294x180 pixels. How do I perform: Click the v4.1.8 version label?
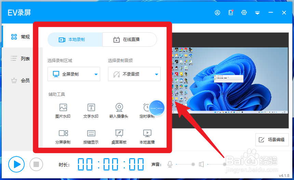(x=284, y=176)
